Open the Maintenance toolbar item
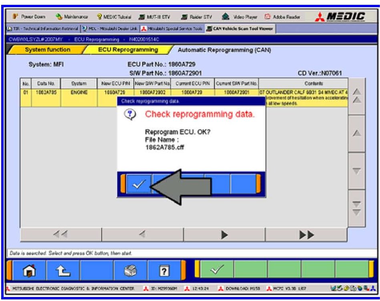This screenshot has width=380, height=301. [72, 17]
